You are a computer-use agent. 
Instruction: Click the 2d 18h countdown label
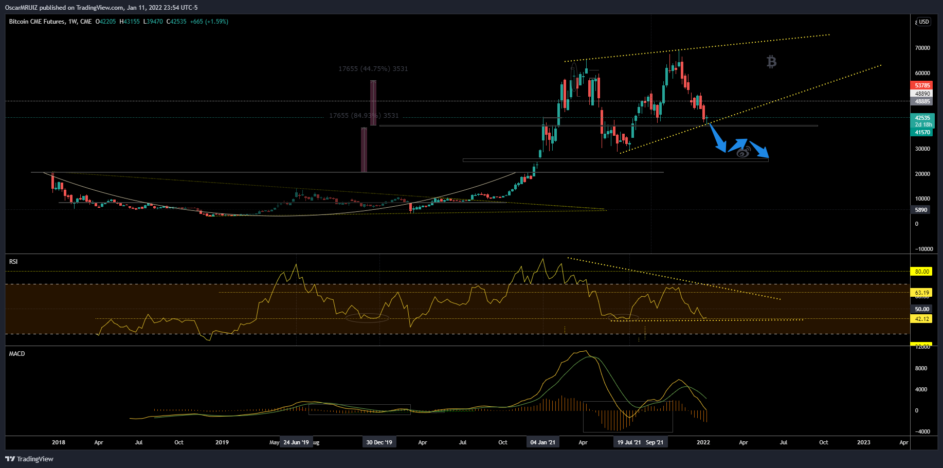click(922, 125)
